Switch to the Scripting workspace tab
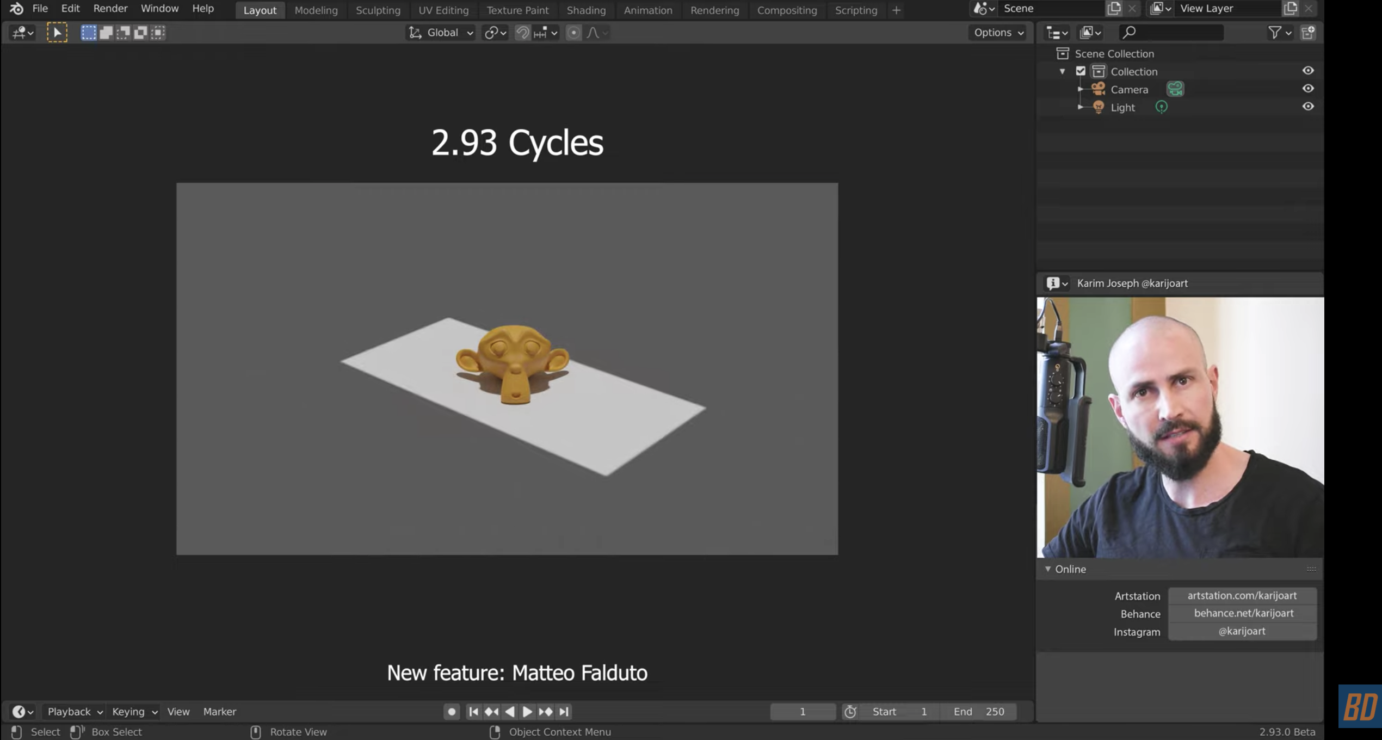Viewport: 1382px width, 740px height. [x=856, y=10]
